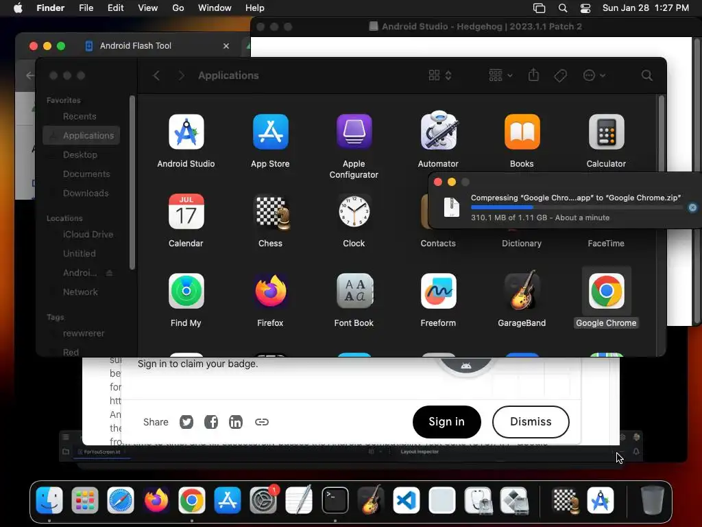This screenshot has height=527, width=702.
Task: Click the Finder sidebar scrollbar
Action: click(132, 183)
